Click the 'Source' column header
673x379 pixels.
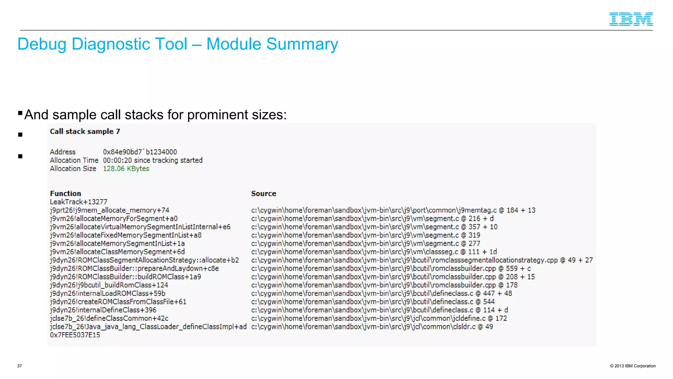point(264,193)
